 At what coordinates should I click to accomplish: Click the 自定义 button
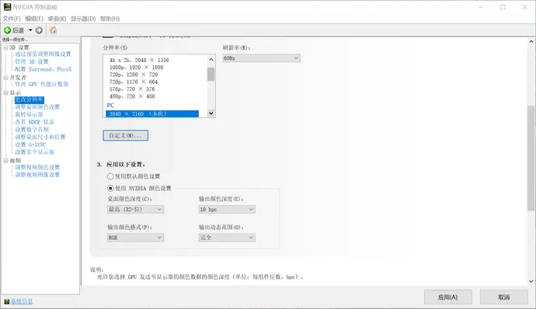coord(125,135)
